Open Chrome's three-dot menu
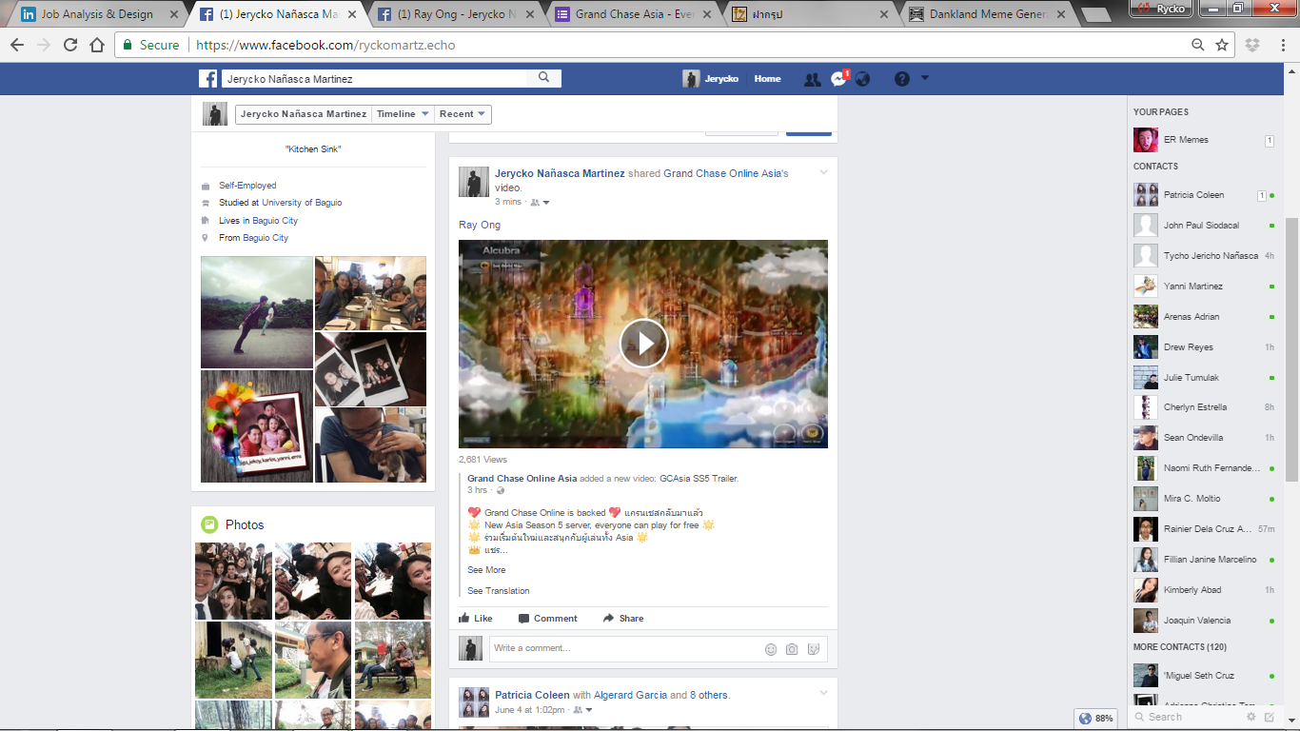The image size is (1300, 731). click(1281, 45)
